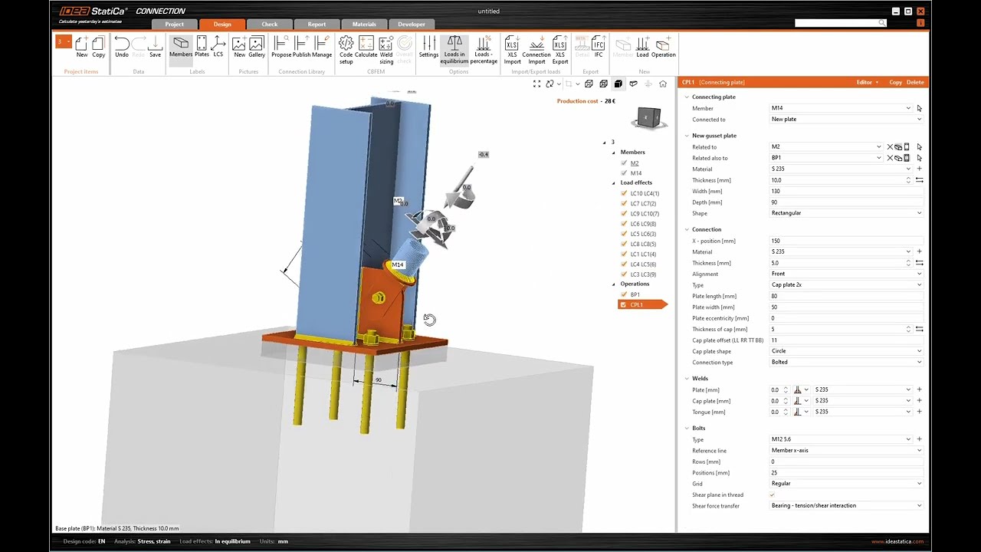The height and width of the screenshot is (552, 981).
Task: Toggle the LC10 LC4(1) load effect checkbox
Action: coord(624,193)
